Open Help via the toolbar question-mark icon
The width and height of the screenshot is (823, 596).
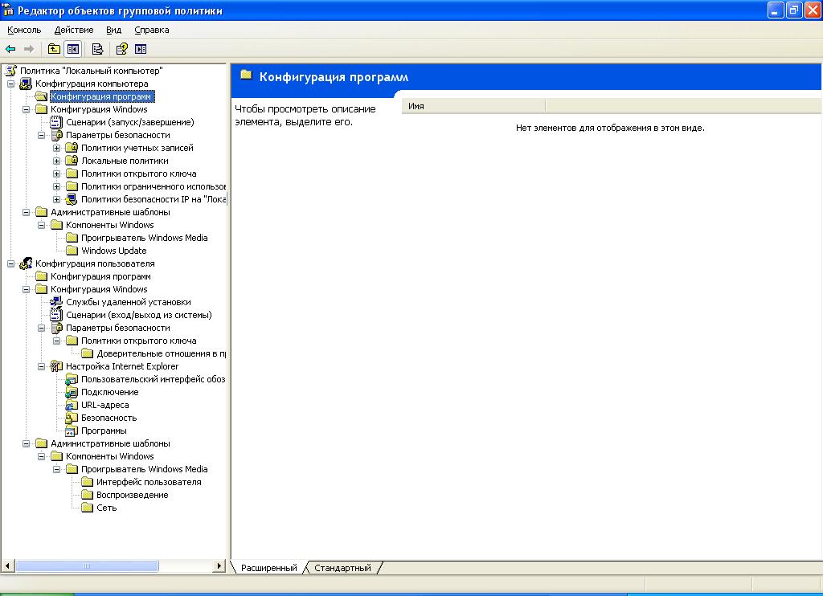[121, 49]
